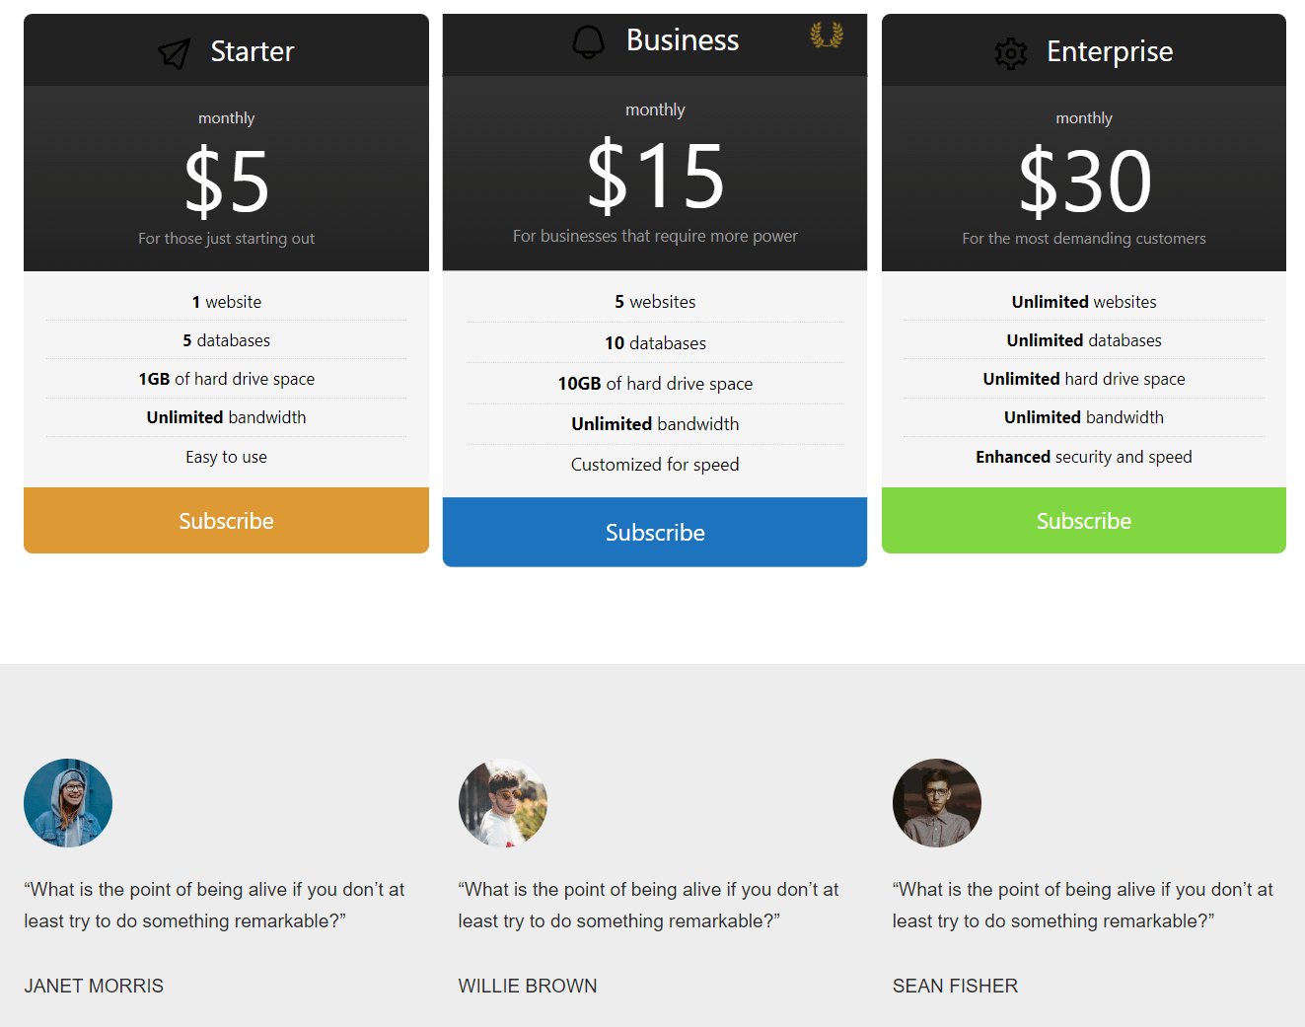1305x1027 pixels.
Task: Click the Easy to use feature text
Action: (226, 456)
